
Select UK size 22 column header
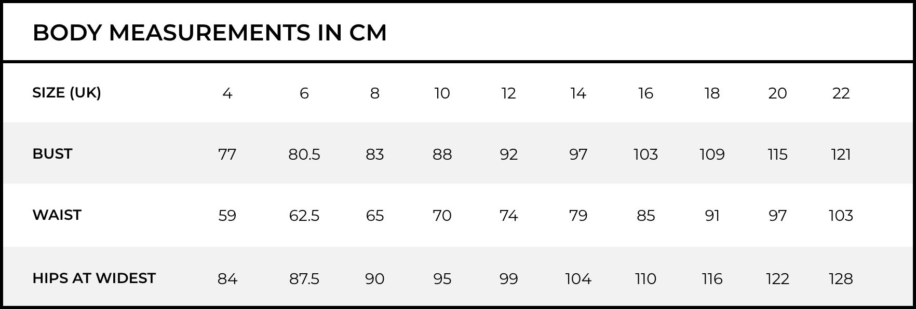pos(841,93)
